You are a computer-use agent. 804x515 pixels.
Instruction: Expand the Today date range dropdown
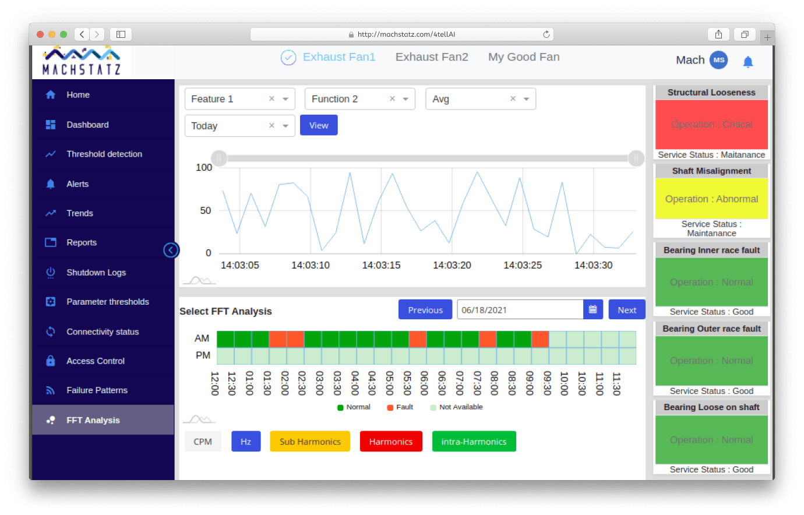point(285,126)
